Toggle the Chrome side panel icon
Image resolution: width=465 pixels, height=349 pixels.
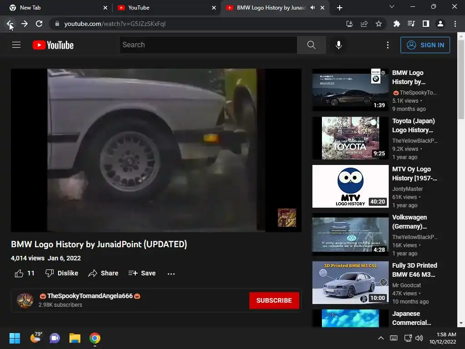(x=426, y=24)
